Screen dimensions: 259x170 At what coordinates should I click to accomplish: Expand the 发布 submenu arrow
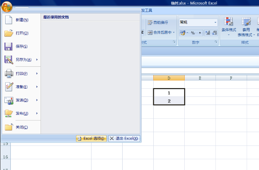pos(37,113)
